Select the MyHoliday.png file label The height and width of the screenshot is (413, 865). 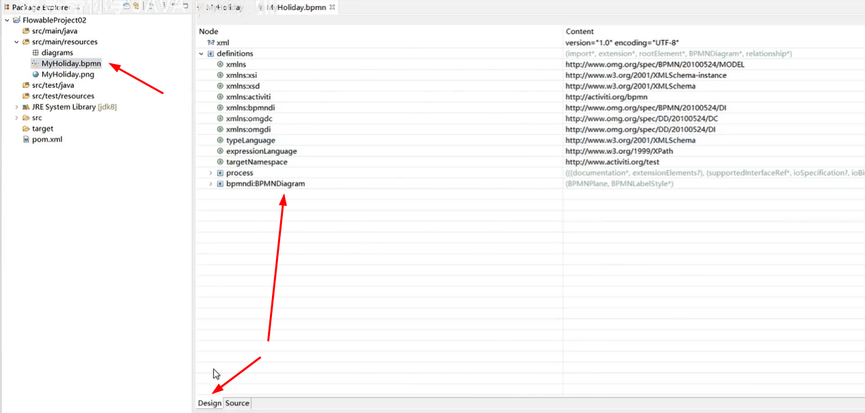[x=67, y=74]
